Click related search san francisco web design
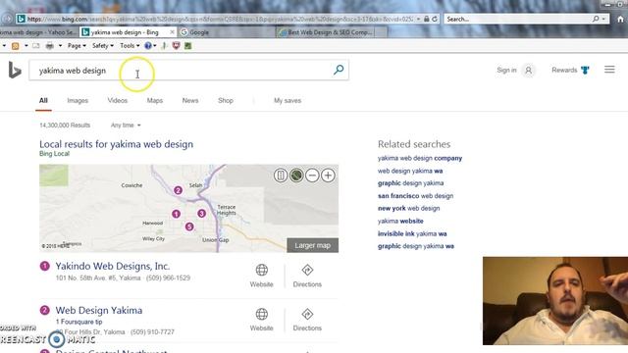The width and height of the screenshot is (628, 353). coord(415,196)
